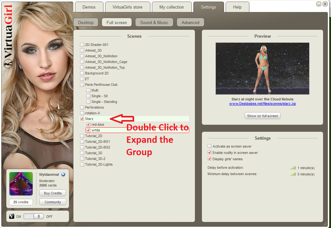Uncheck the white sub-scene checkbox

(89, 130)
